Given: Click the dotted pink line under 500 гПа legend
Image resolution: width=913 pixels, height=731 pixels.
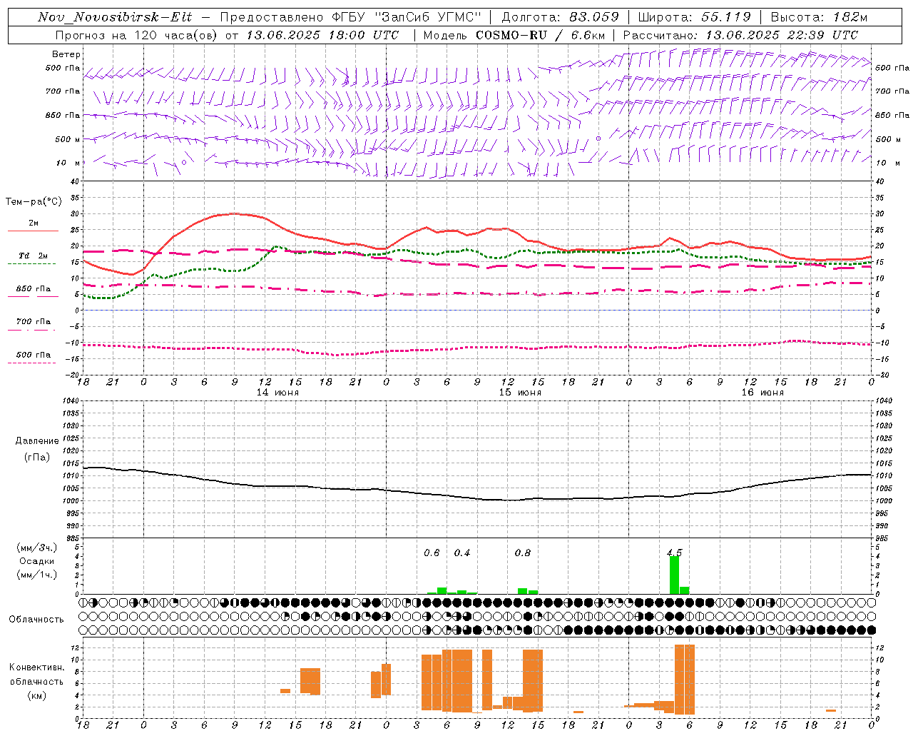Looking at the screenshot, I should point(31,363).
